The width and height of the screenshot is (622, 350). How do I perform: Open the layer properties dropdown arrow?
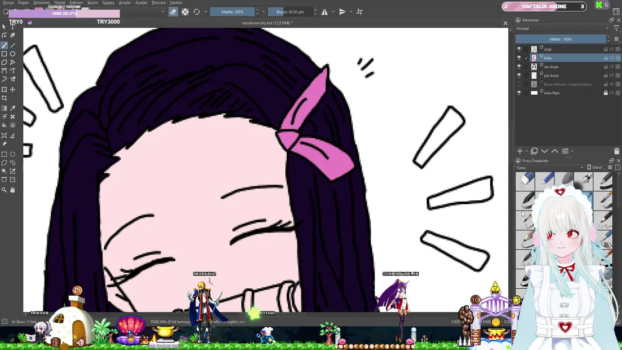point(572,151)
